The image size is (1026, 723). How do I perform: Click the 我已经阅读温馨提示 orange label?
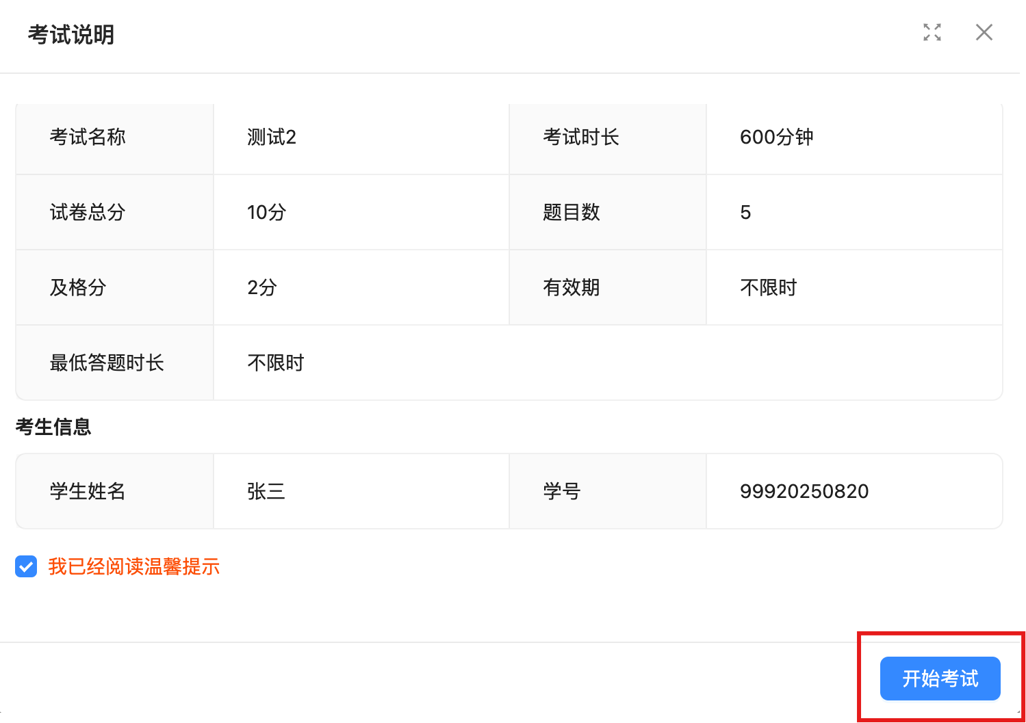133,566
